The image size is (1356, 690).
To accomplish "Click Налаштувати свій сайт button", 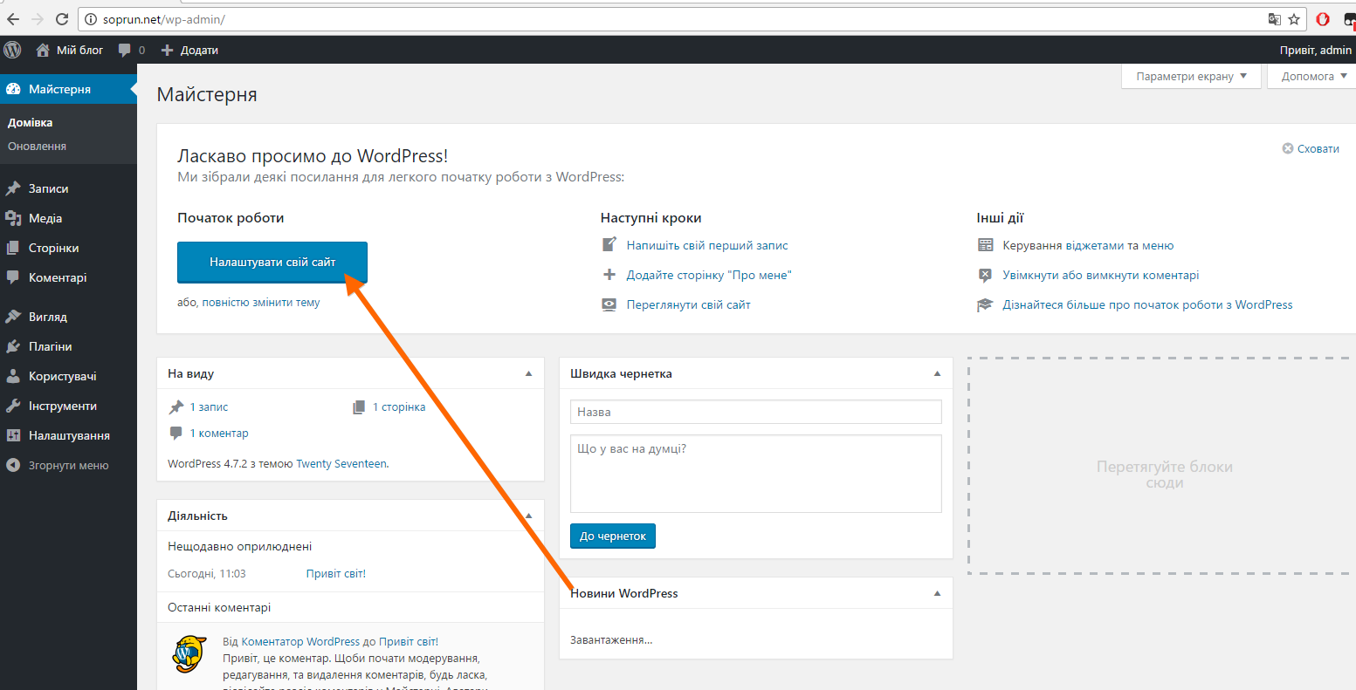I will tap(272, 262).
